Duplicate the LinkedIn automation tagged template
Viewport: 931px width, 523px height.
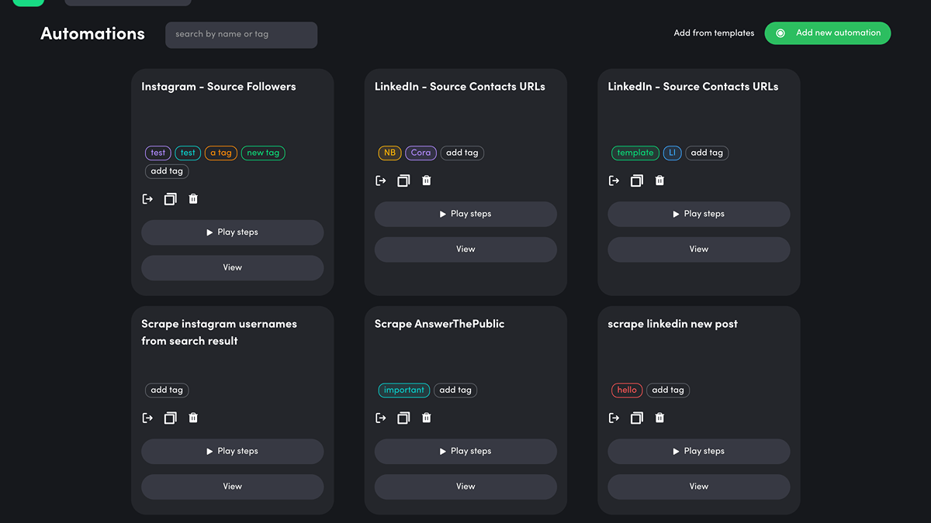(636, 181)
